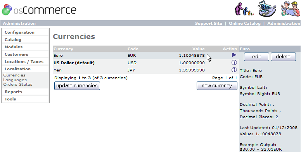The height and width of the screenshot is (163, 301).
Task: Click 'Displaying 1 to 3' summary text
Action: tap(91, 78)
